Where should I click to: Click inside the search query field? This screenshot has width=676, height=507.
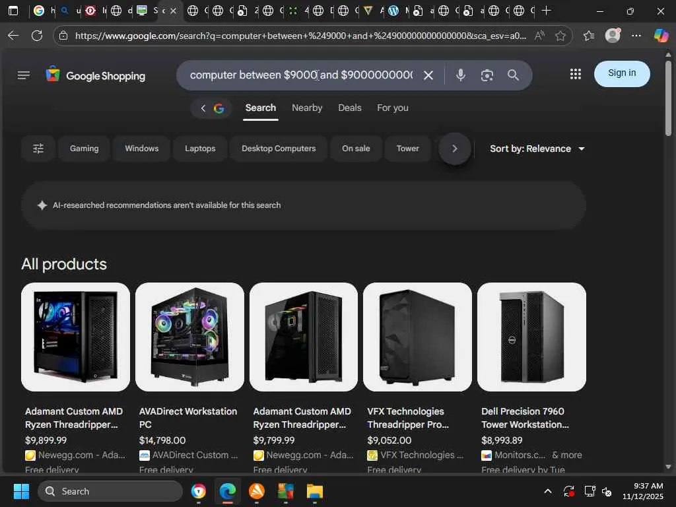click(x=301, y=75)
